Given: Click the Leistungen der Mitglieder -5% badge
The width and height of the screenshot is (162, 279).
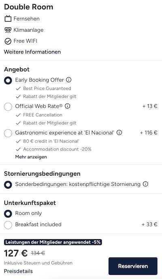Looking at the screenshot, I should tap(53, 242).
